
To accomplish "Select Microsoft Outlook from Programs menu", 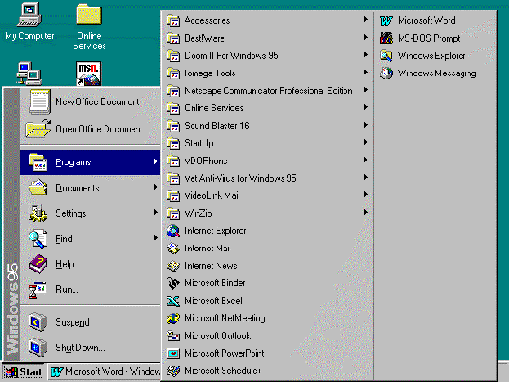I will pyautogui.click(x=217, y=336).
